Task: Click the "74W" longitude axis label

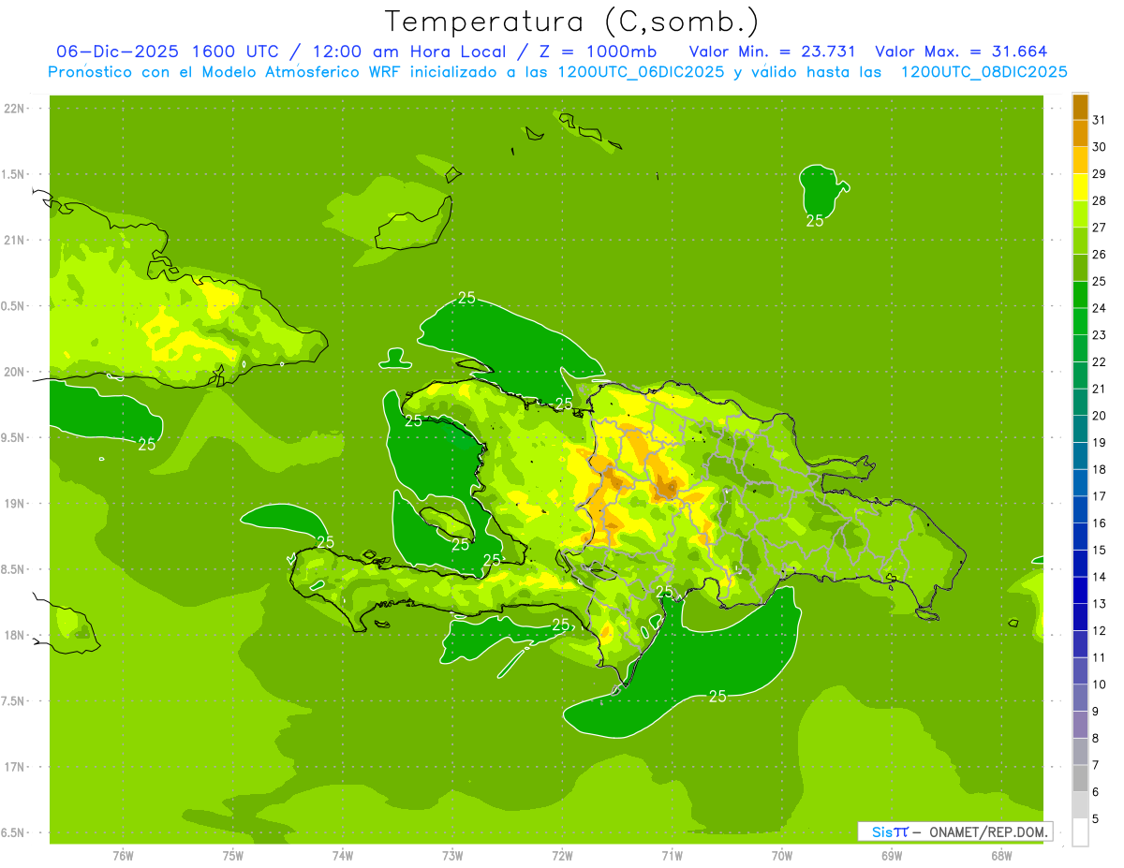Action: click(x=343, y=856)
